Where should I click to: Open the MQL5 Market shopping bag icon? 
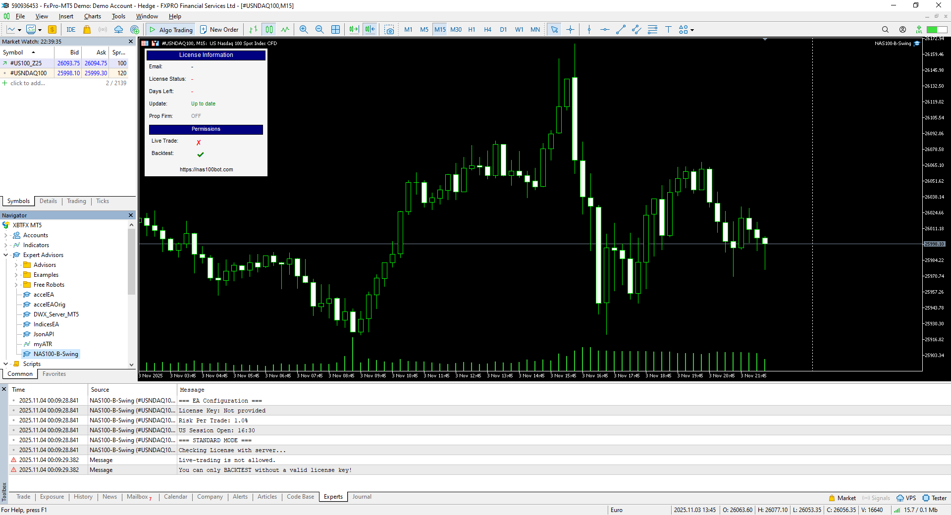[87, 30]
